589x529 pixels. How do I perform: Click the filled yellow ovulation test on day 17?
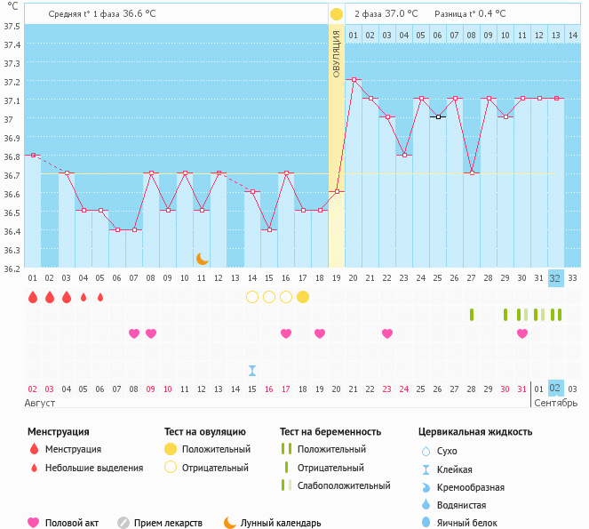click(303, 297)
